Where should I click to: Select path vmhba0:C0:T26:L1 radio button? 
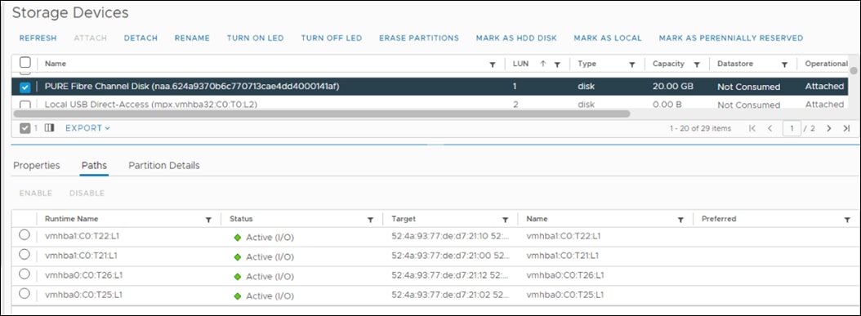25,274
